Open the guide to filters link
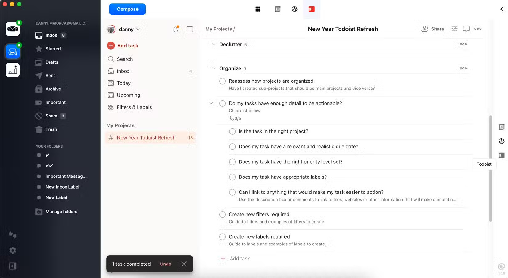Screen dimensions: 508x278 coord(276,222)
